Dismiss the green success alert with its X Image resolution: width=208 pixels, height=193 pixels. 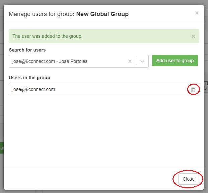pyautogui.click(x=193, y=36)
